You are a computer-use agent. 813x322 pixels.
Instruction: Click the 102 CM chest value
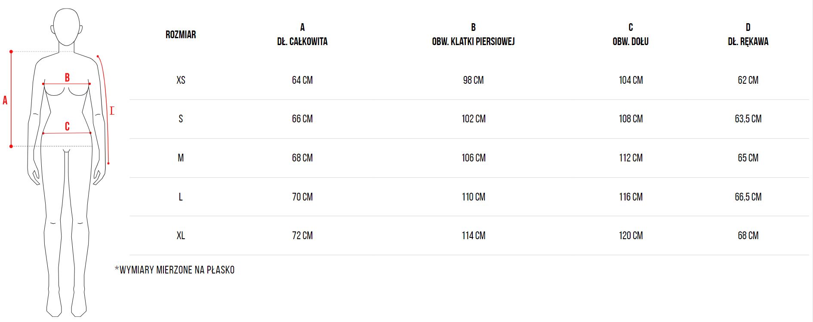coord(474,119)
